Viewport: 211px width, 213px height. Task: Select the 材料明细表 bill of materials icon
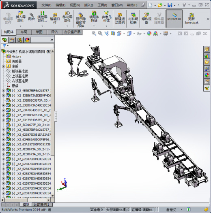(133, 19)
